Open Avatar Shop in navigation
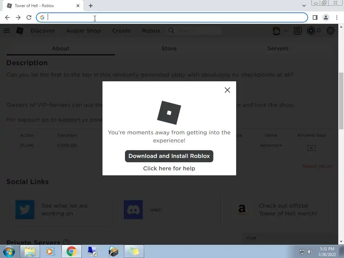Image resolution: width=344 pixels, height=258 pixels. click(x=84, y=31)
